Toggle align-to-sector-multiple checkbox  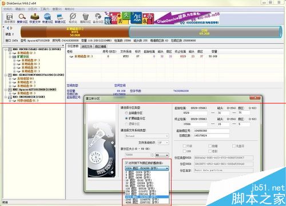tap(126, 163)
